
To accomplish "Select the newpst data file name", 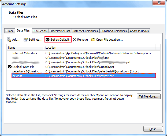I will pyautogui.click(x=17, y=76).
